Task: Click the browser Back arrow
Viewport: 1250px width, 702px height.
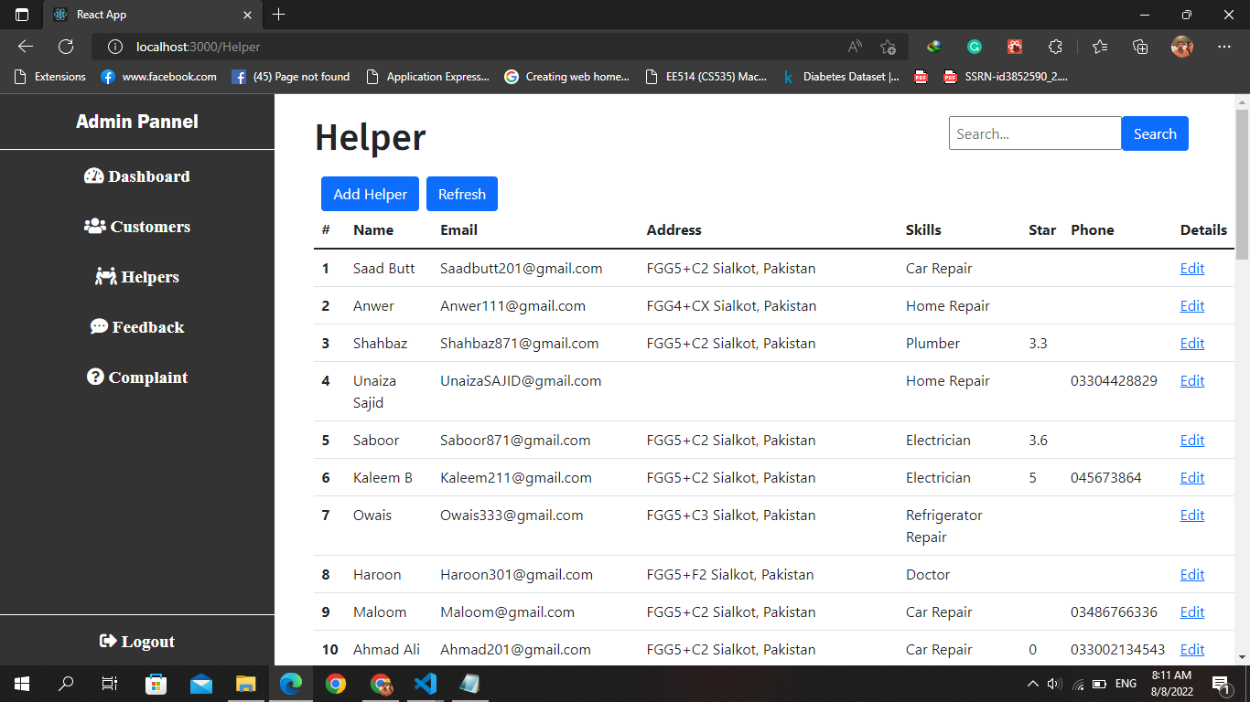Action: 26,47
